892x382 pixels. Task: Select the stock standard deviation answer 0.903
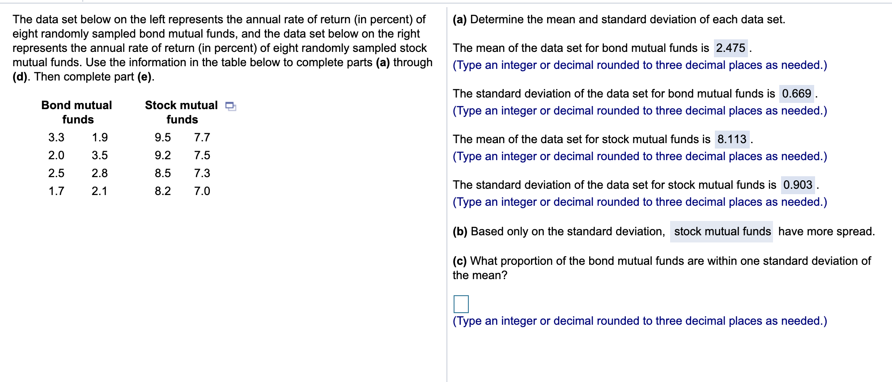click(798, 185)
